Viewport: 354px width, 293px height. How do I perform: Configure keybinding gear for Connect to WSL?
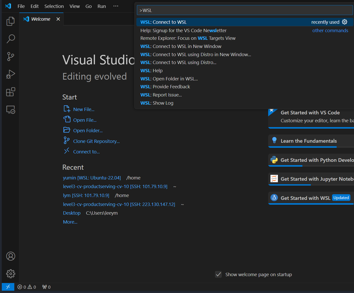345,22
